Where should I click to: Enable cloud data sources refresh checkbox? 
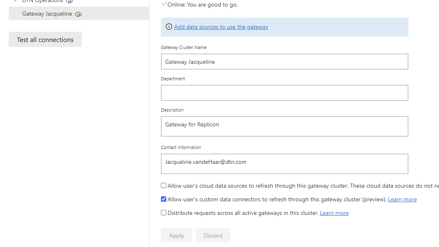pyautogui.click(x=163, y=186)
